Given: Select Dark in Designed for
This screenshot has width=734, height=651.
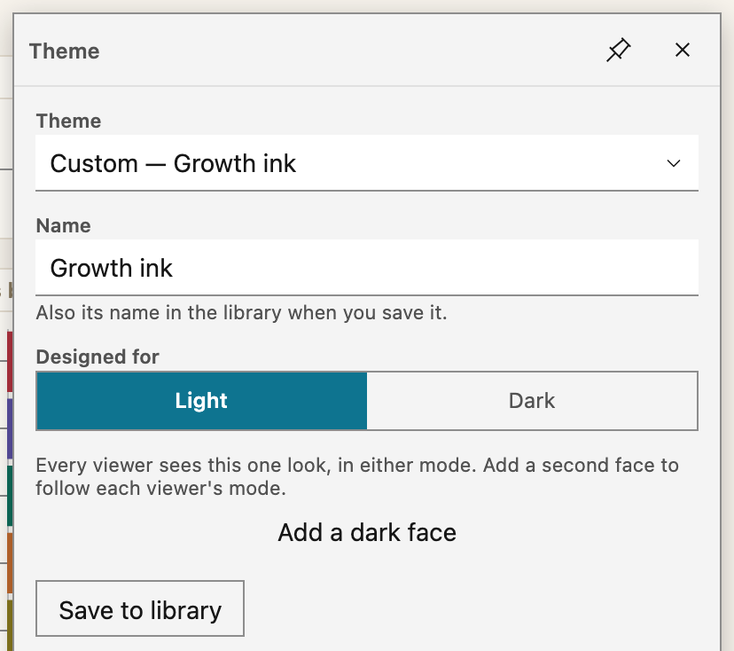Looking at the screenshot, I should pos(532,401).
